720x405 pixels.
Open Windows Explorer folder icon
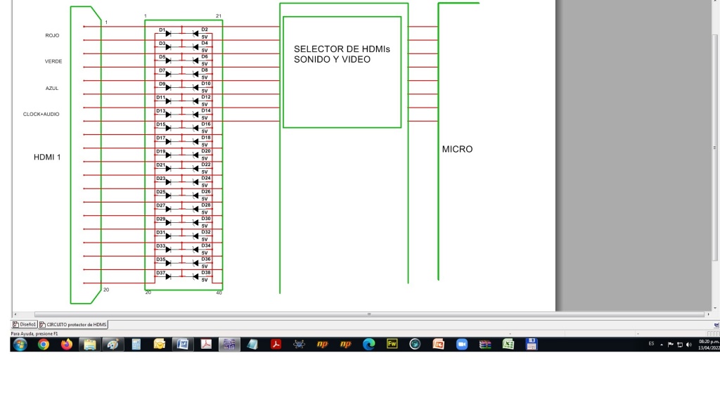(90, 345)
